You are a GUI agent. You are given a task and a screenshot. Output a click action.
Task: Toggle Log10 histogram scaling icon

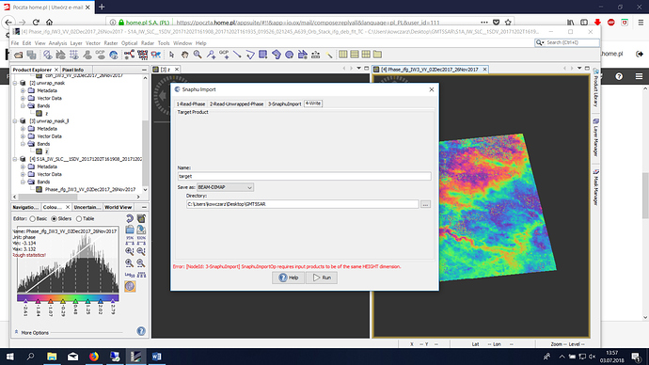(x=130, y=275)
